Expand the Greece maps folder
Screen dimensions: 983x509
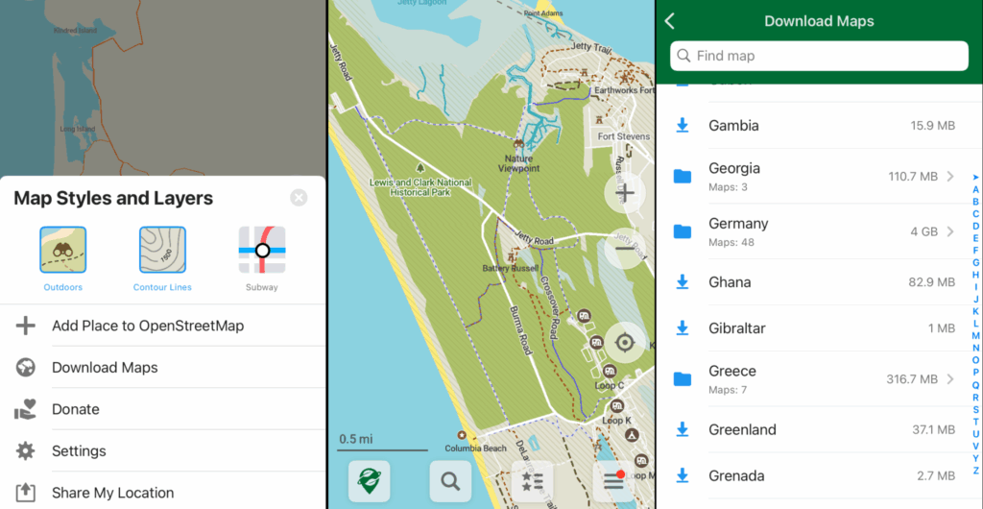coord(818,379)
